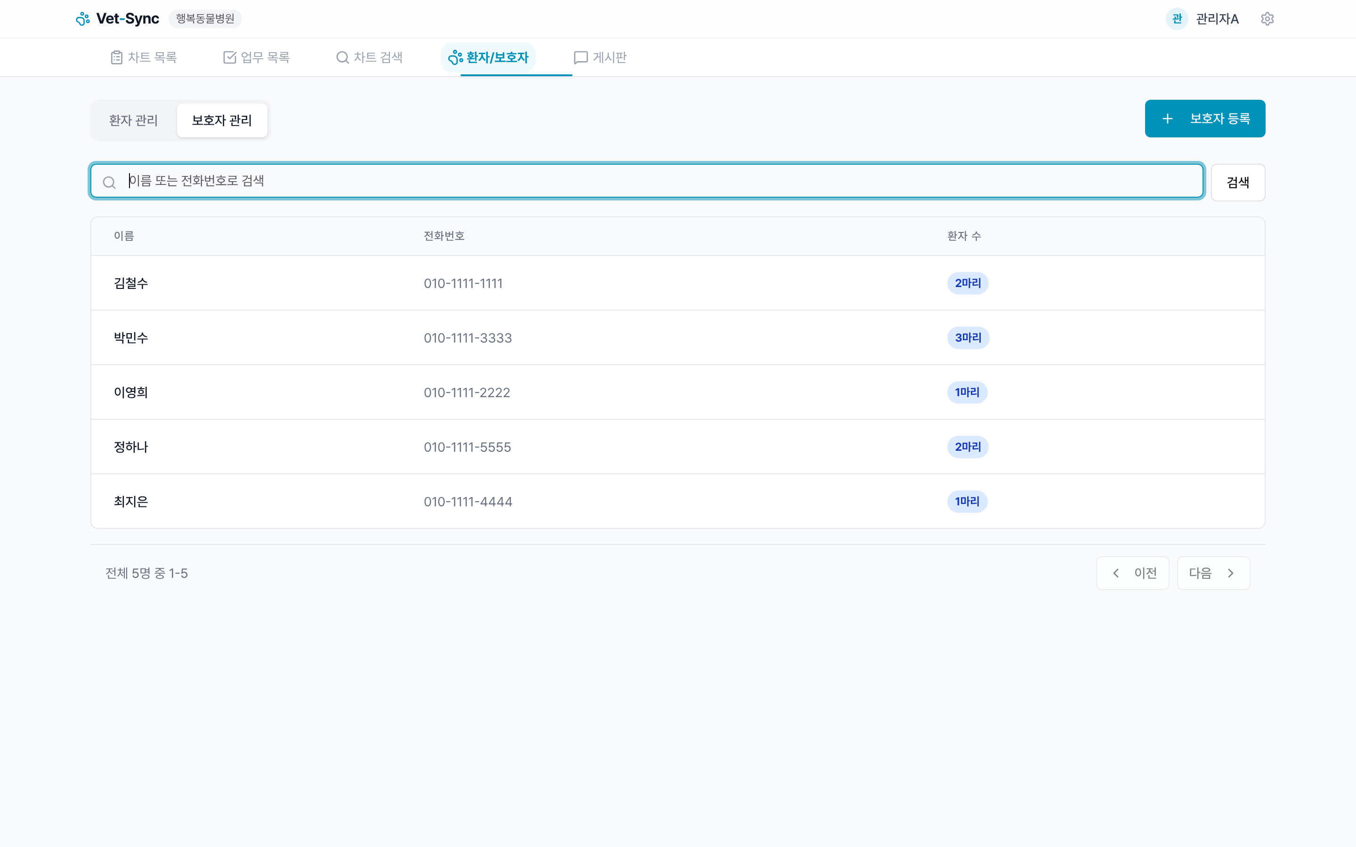Open the 환자/보호자 navigation tab
1356x847 pixels.
pyautogui.click(x=489, y=57)
